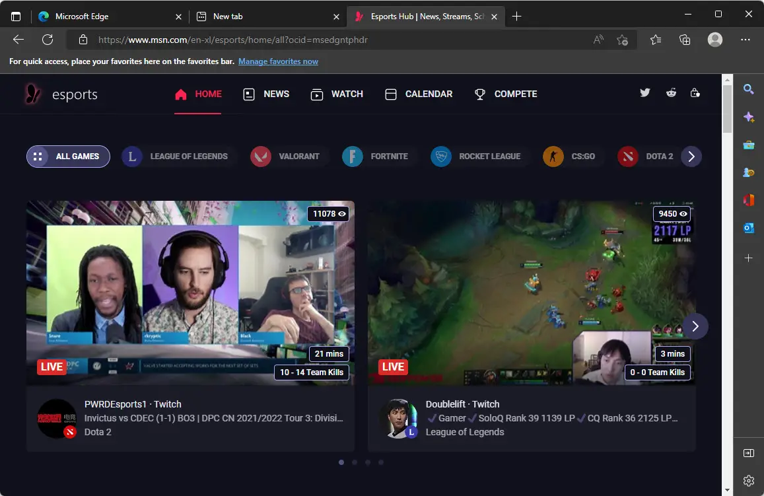The width and height of the screenshot is (764, 496).
Task: Open Outlook sidebar icon
Action: [x=748, y=228]
